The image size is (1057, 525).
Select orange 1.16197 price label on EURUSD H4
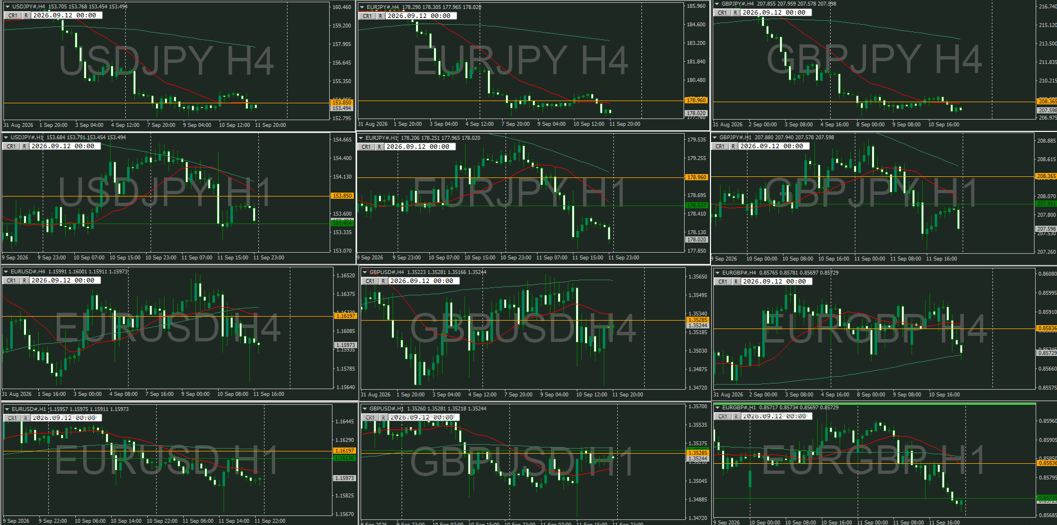[x=345, y=316]
